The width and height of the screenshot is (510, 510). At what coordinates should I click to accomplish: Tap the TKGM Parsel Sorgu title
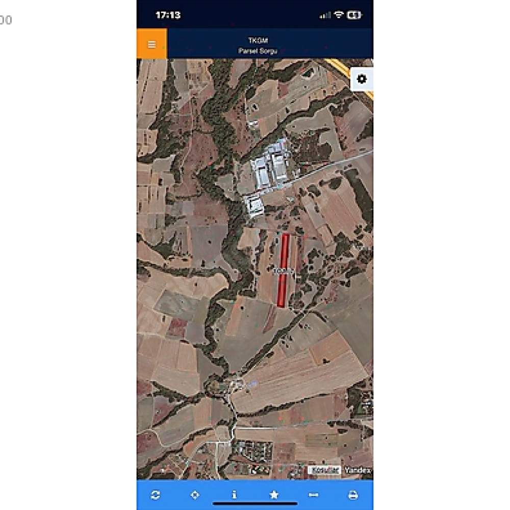[258, 45]
